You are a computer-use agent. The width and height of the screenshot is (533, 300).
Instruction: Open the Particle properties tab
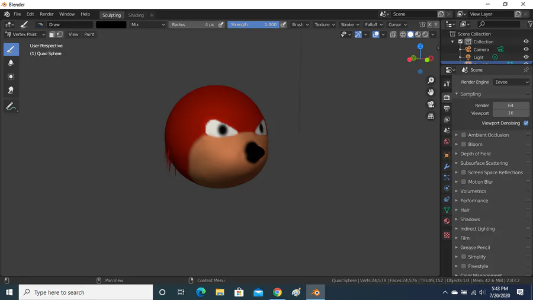[x=447, y=177]
